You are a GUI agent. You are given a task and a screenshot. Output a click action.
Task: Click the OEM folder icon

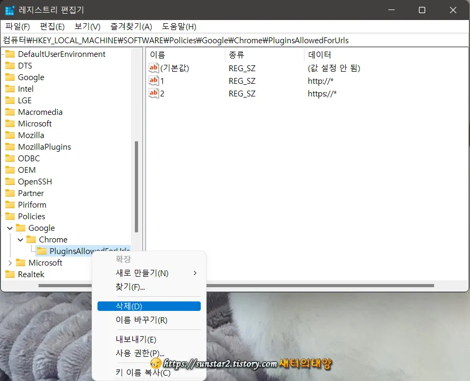(x=10, y=170)
